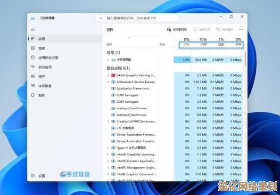The width and height of the screenshot is (280, 195).
Task: Expand Creative.UWPRPCService row
Action: point(108,122)
